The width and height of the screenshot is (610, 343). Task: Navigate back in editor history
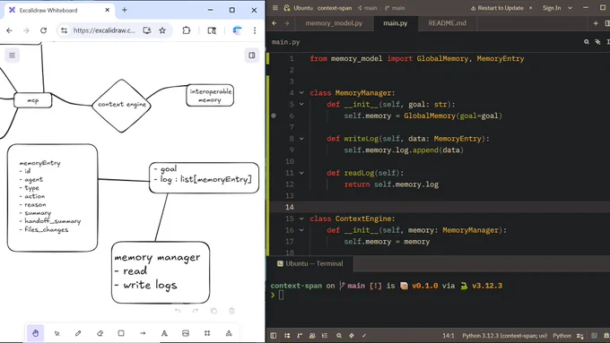(x=274, y=23)
